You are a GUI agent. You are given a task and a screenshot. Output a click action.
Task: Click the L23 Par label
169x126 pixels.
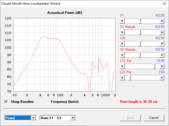point(126,72)
